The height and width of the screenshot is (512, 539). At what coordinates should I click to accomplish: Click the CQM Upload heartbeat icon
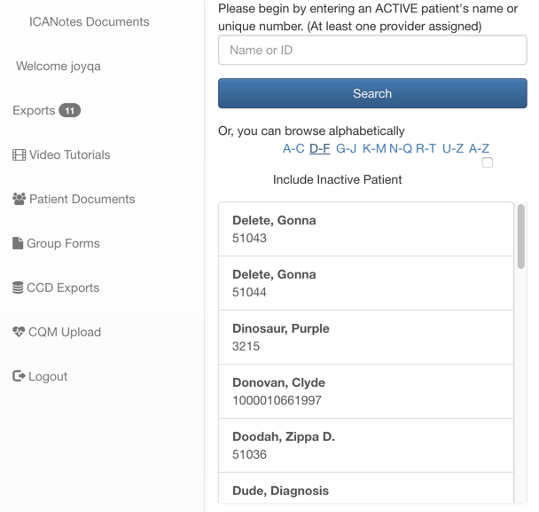click(x=19, y=332)
